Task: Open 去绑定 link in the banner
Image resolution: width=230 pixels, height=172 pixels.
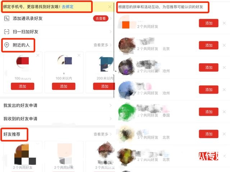Action: (68, 7)
